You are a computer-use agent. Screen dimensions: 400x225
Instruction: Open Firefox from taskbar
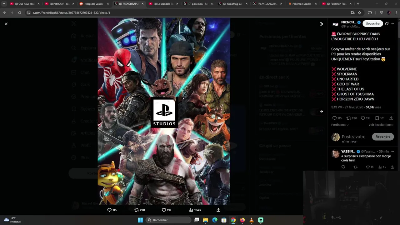242,220
